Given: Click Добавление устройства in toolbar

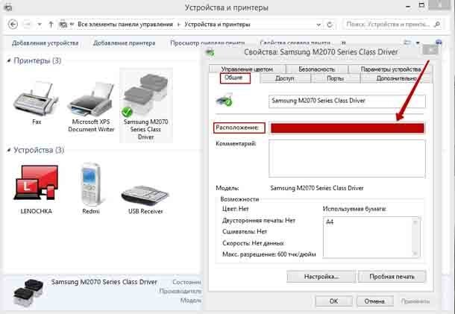Looking at the screenshot, I should (45, 43).
